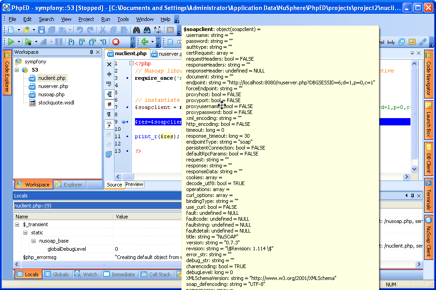Collapse the project 53 tree node
This screenshot has width=436, height=290.
tap(17, 70)
